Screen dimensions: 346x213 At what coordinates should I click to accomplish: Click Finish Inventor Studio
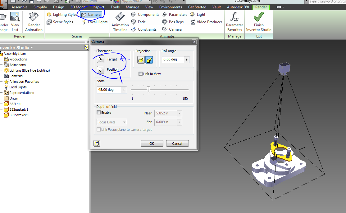click(x=258, y=22)
